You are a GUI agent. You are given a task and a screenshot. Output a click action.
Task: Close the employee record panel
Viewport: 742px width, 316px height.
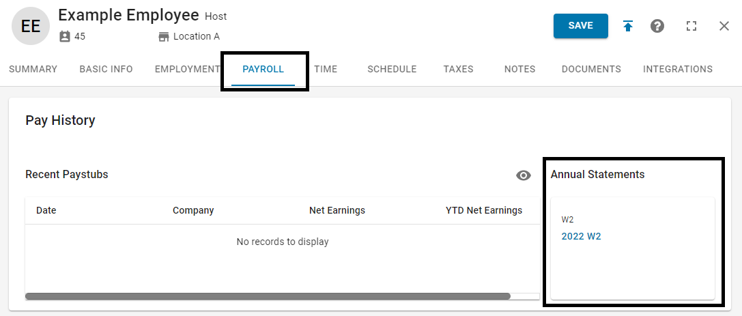pos(724,26)
